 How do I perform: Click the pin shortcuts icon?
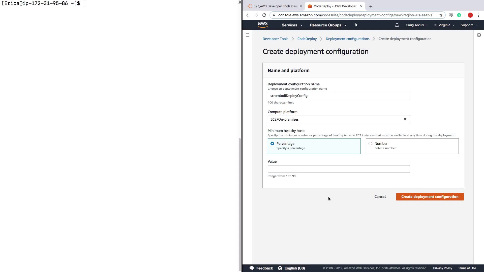point(356,25)
